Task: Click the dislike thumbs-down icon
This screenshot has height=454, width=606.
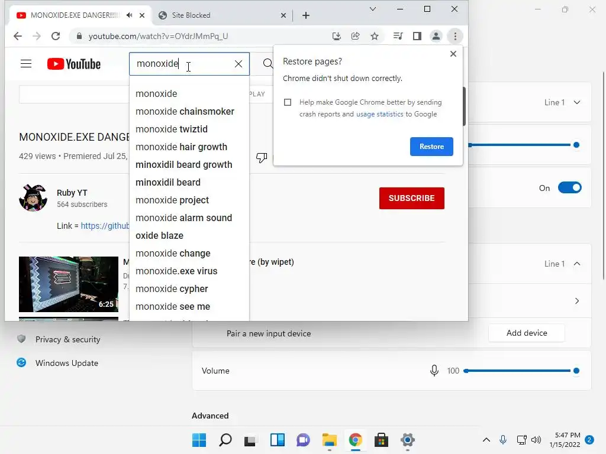Action: tap(262, 157)
